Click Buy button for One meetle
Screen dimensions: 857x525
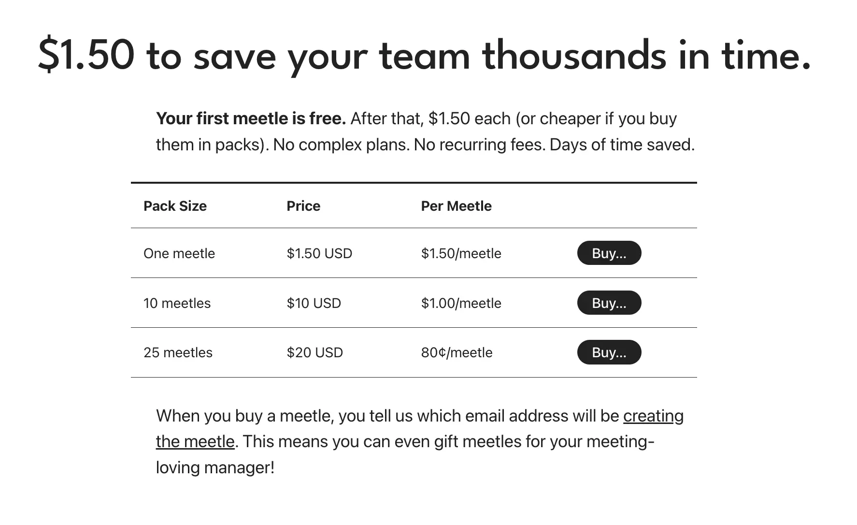[x=609, y=253]
